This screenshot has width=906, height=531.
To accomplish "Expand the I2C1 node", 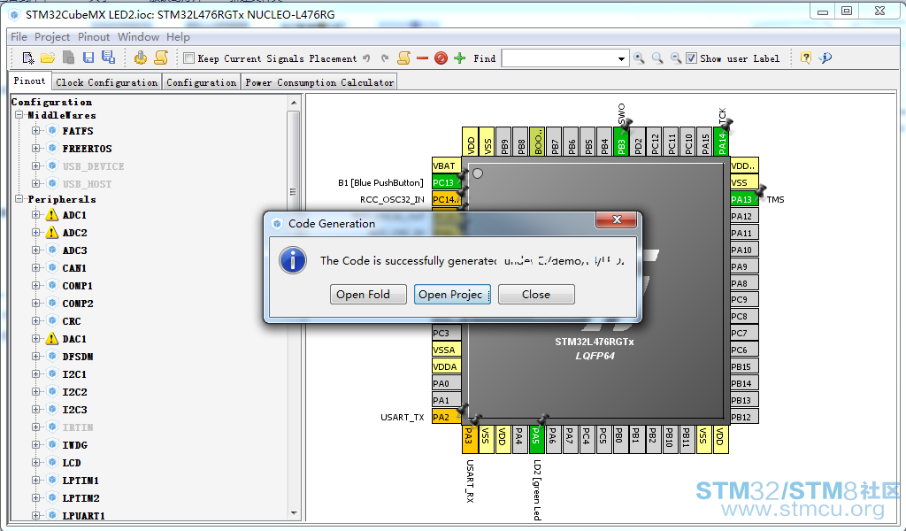I will [35, 374].
